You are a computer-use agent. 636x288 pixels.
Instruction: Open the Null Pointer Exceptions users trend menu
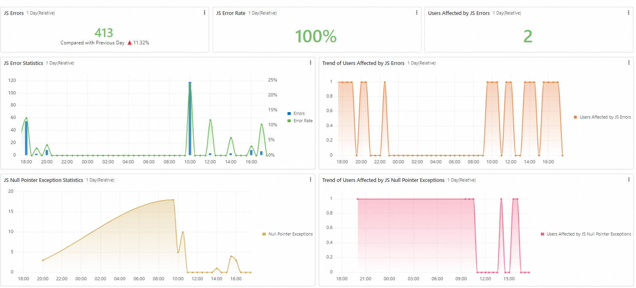click(629, 180)
